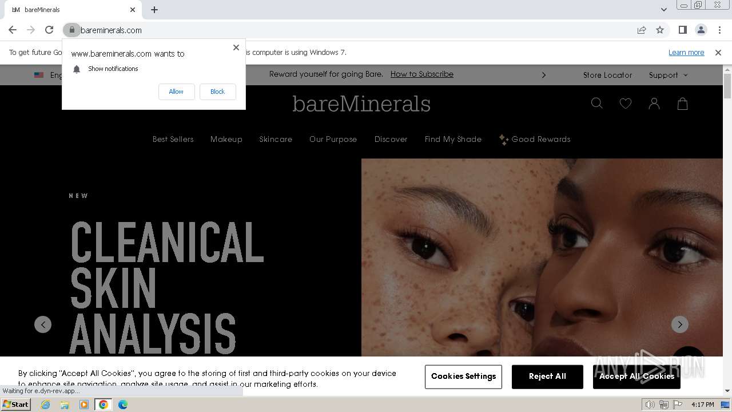Open the media player taskbar icon
This screenshot has width=732, height=412.
[x=84, y=405]
